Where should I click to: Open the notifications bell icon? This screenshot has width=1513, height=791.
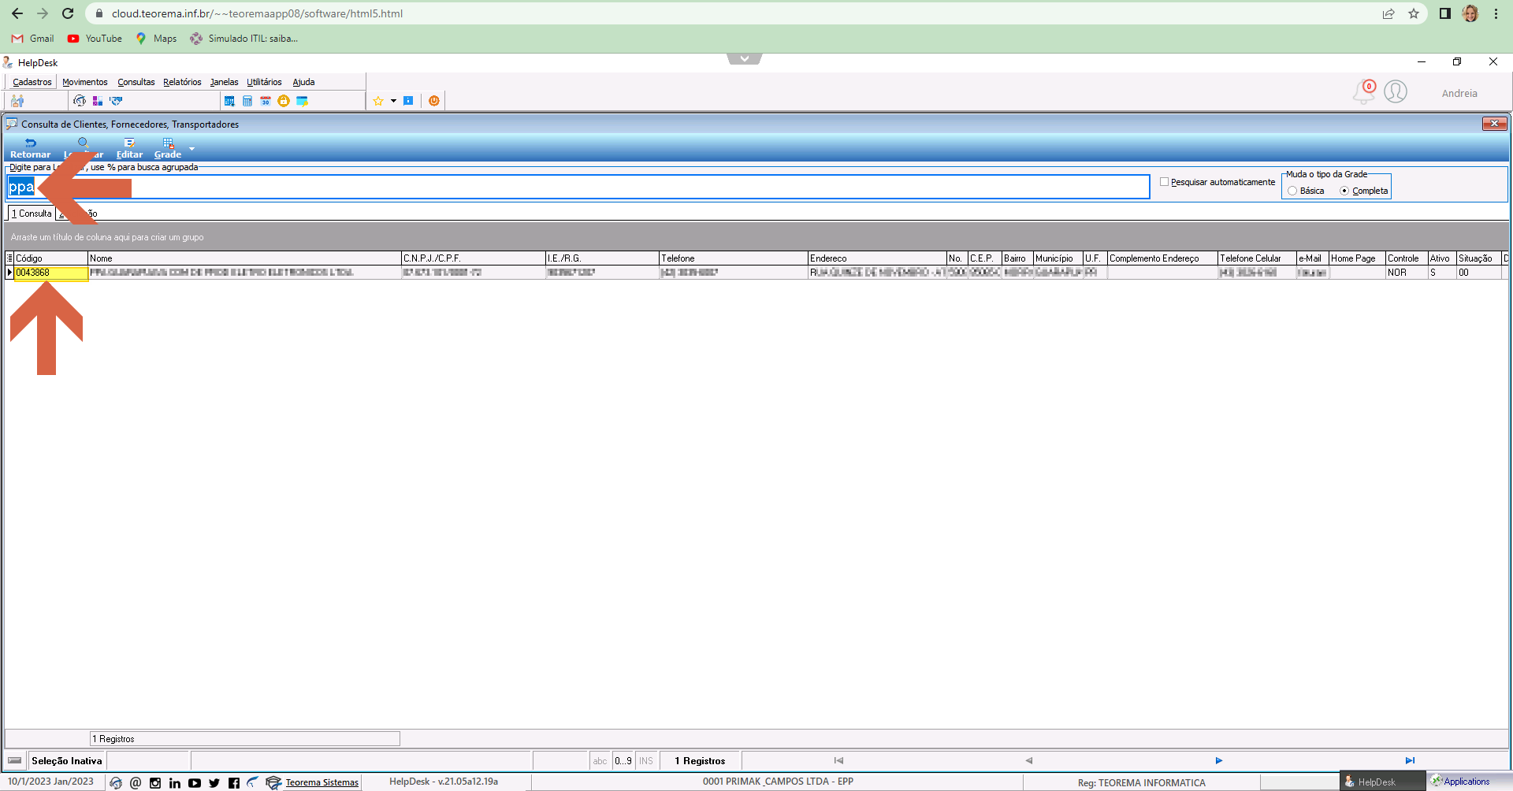[1364, 92]
